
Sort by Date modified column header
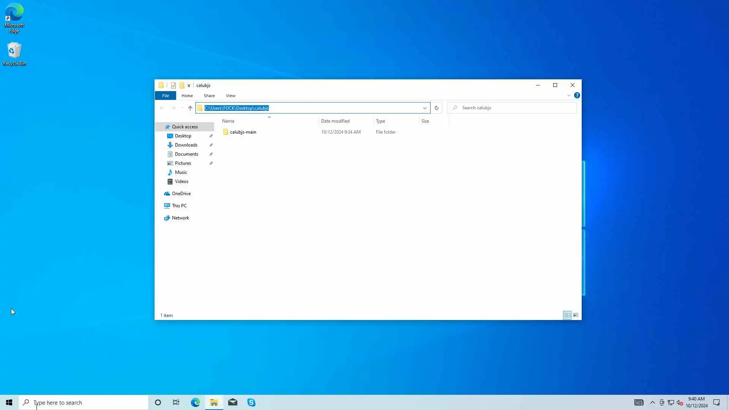(x=335, y=121)
